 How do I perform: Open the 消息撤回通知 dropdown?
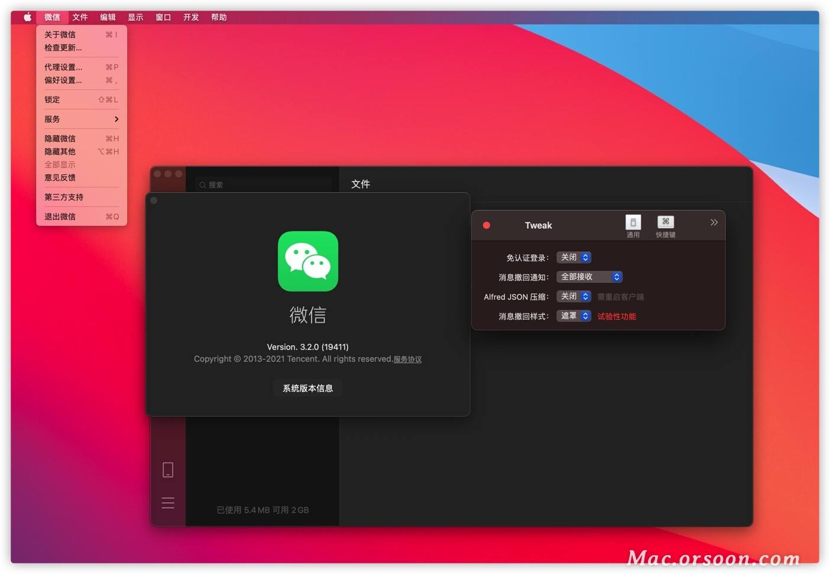(590, 277)
